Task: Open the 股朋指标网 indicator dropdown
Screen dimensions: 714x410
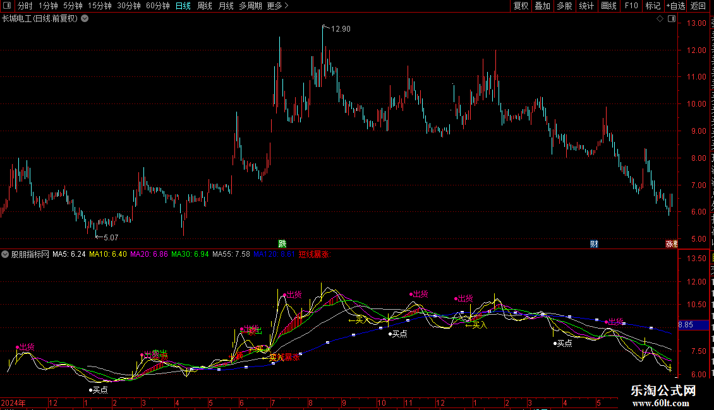Action: [5, 255]
